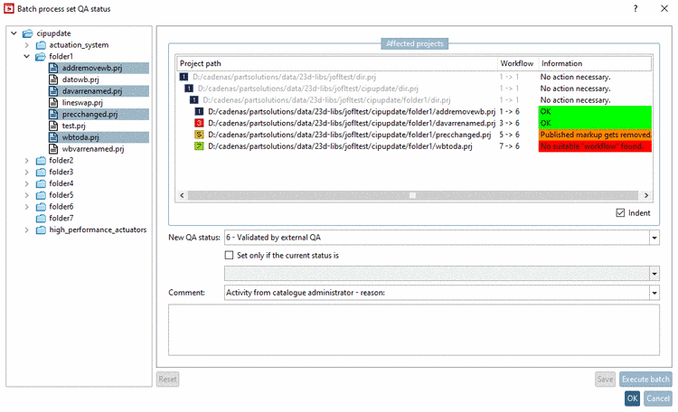Click the precchanged.prj file icon

click(53, 114)
